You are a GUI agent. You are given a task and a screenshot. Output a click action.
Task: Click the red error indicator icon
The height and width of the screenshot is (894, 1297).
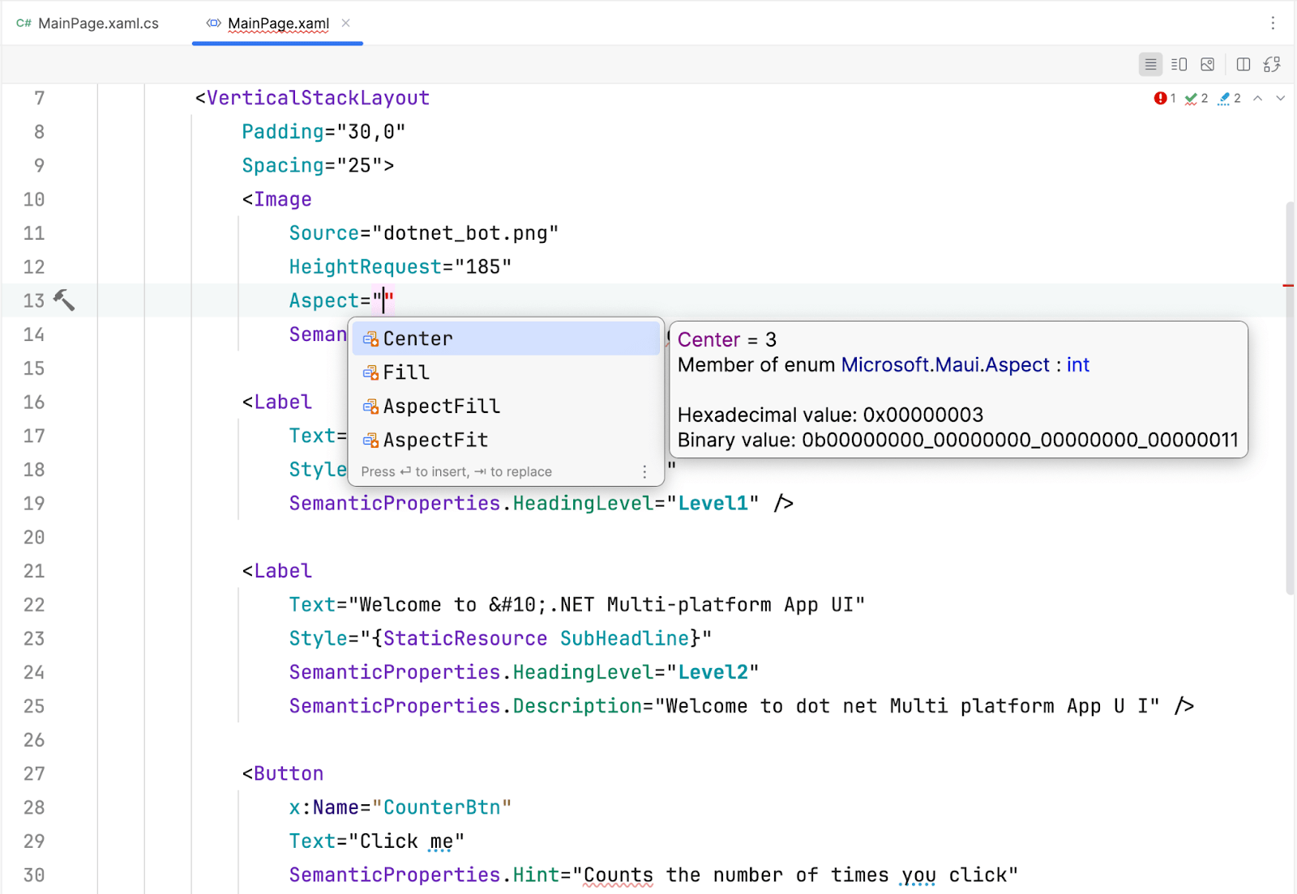coord(1160,98)
